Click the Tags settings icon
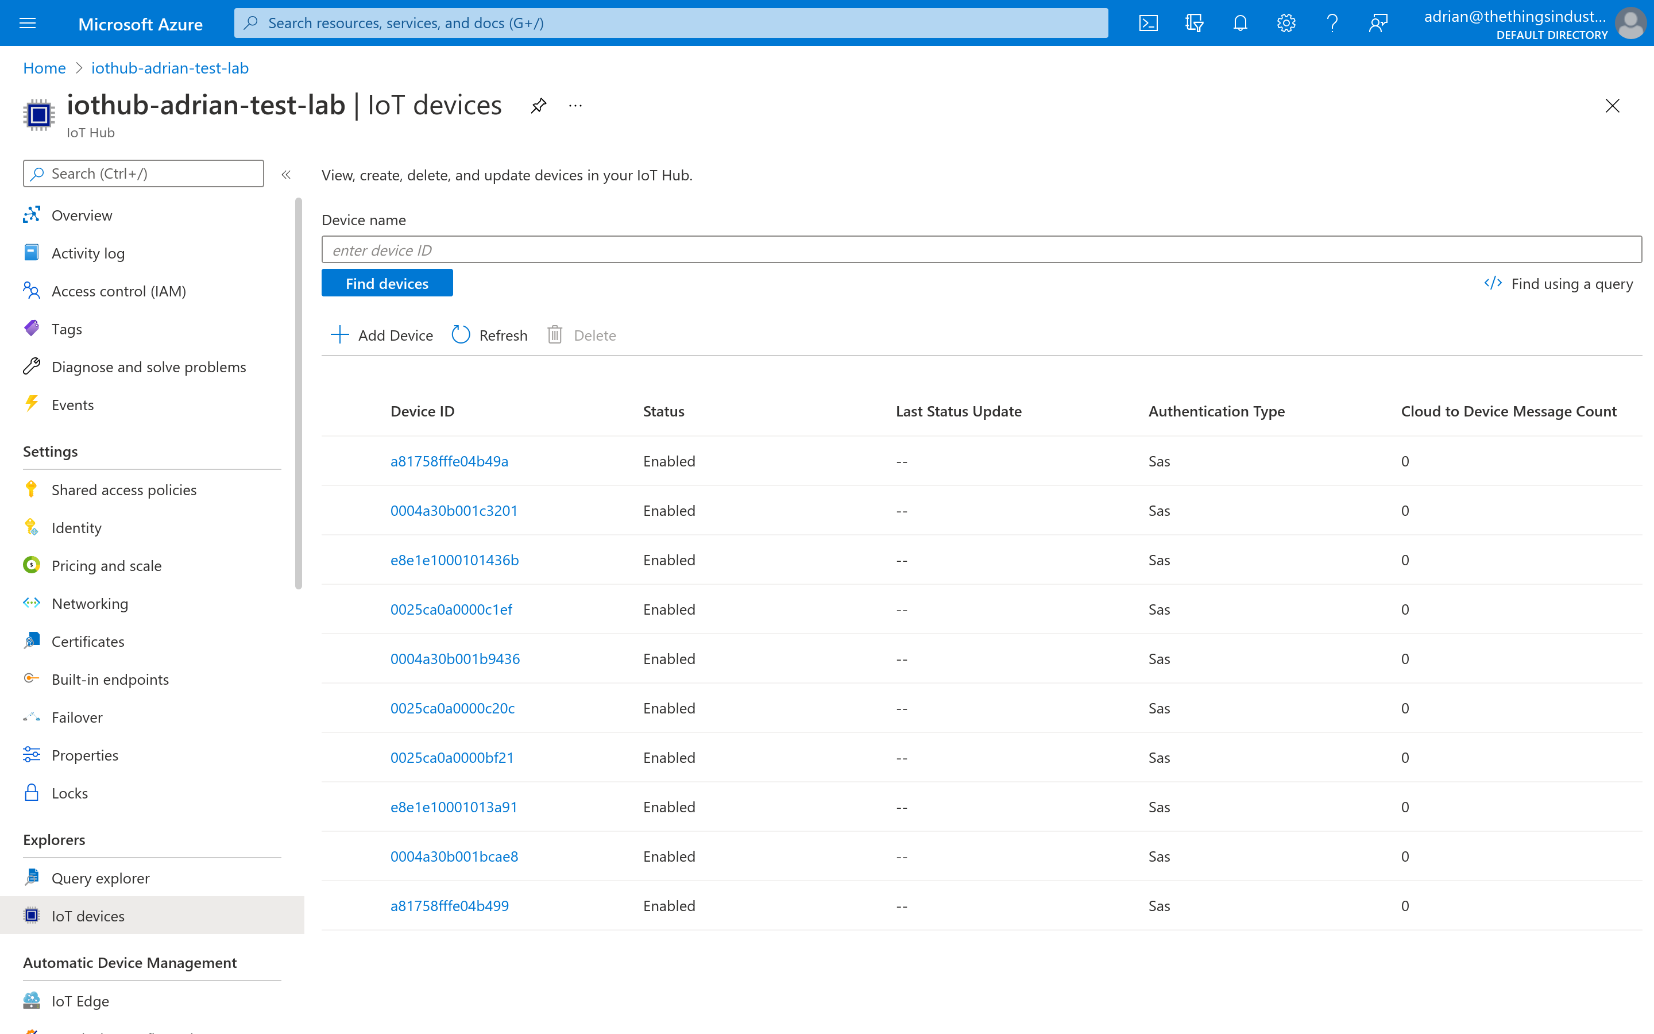The width and height of the screenshot is (1654, 1034). (32, 327)
